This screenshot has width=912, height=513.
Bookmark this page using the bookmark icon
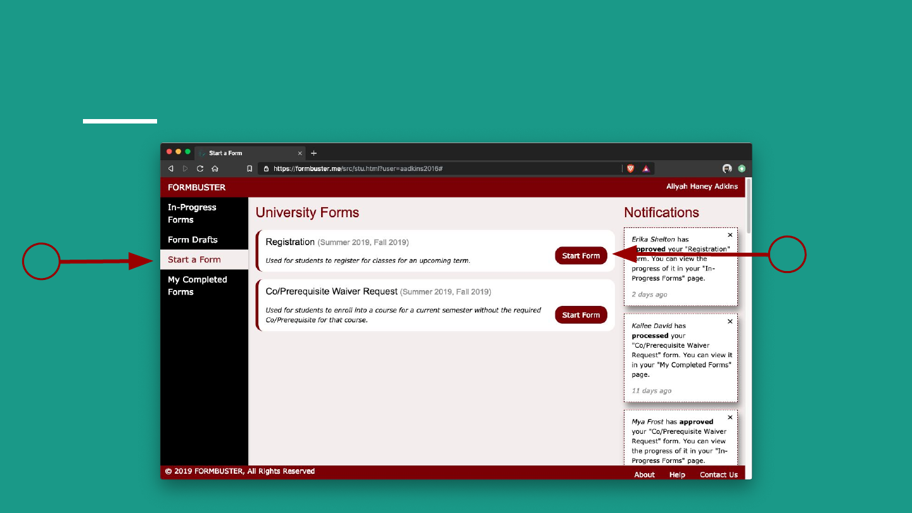click(x=250, y=168)
